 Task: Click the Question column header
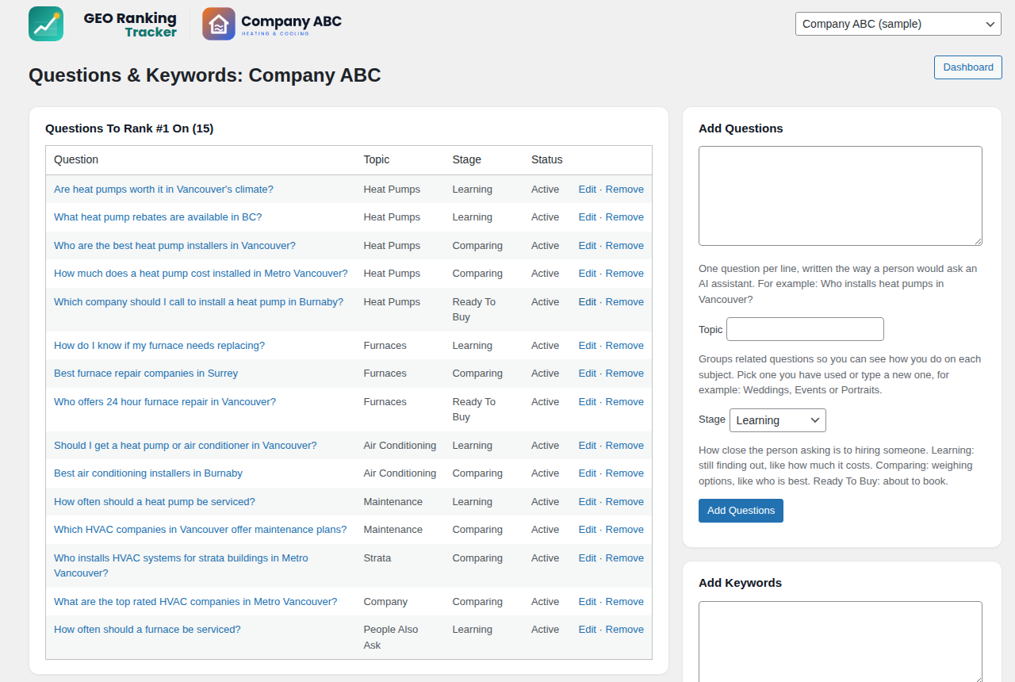pyautogui.click(x=76, y=160)
